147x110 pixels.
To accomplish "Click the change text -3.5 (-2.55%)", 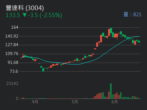I will pos(45,15).
